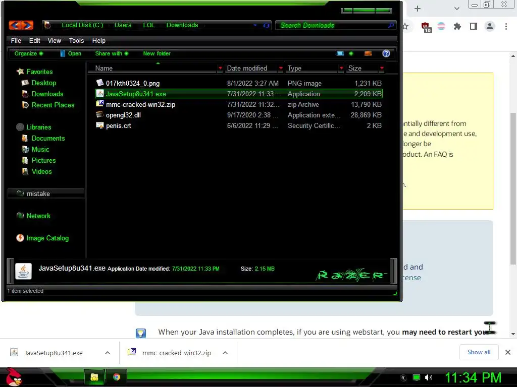Viewport: 517px width, 387px height.
Task: Open the Type column filter dropdown
Action: coord(341,68)
